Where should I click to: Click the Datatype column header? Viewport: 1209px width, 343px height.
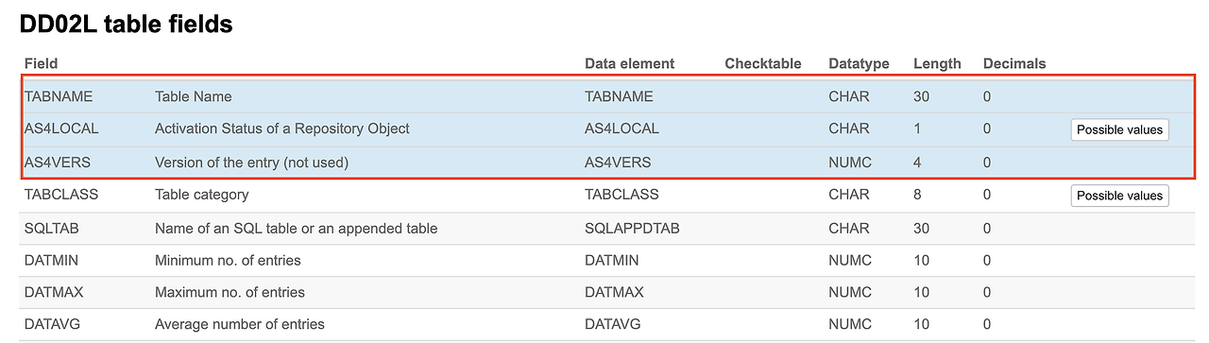click(x=859, y=63)
